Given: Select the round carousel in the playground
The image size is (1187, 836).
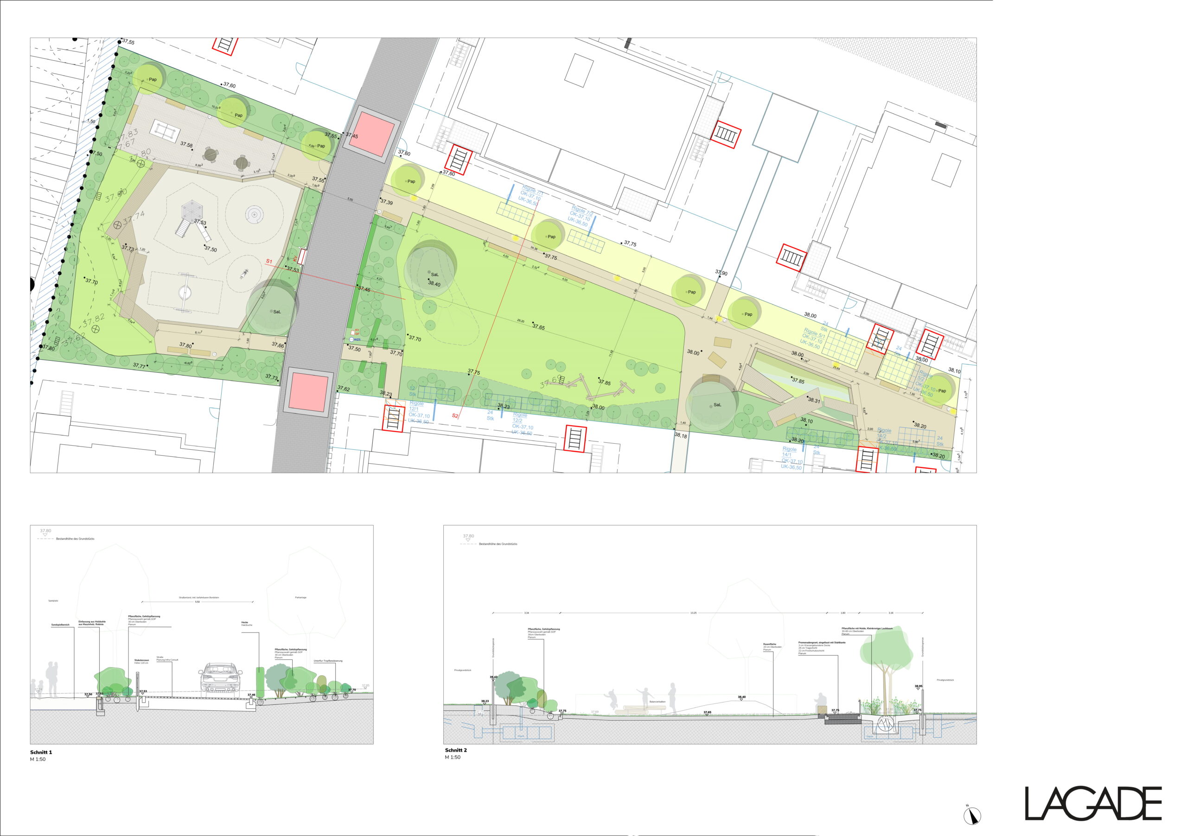Looking at the screenshot, I should coord(254,214).
